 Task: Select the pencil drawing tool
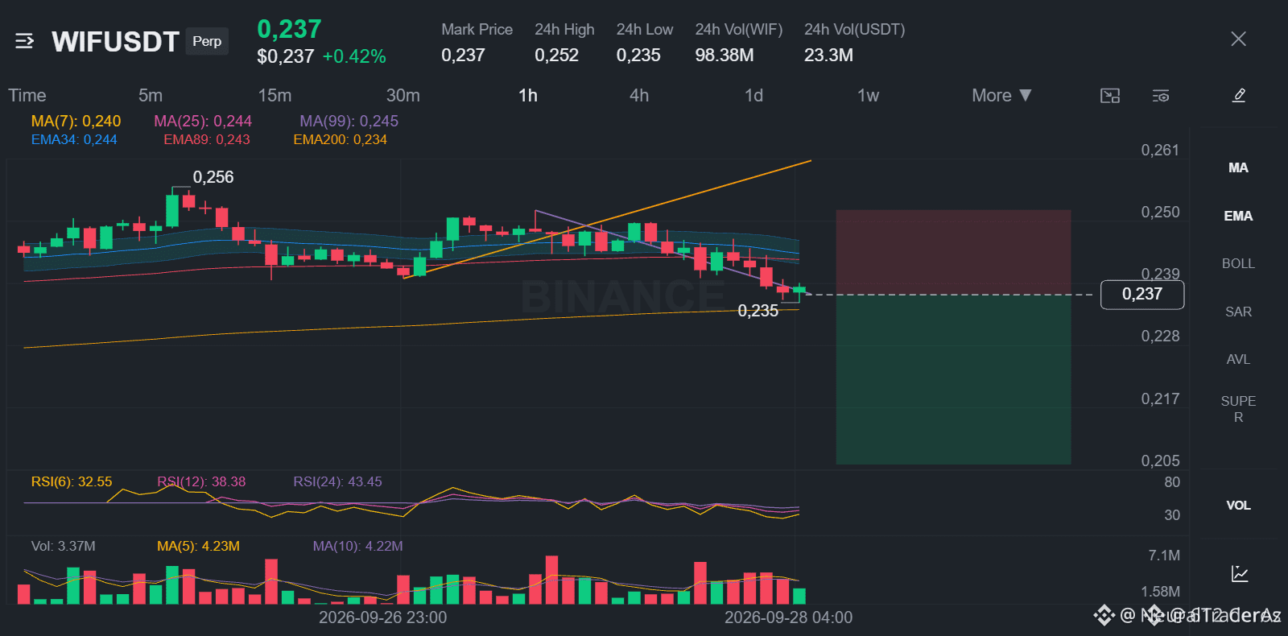pyautogui.click(x=1239, y=95)
